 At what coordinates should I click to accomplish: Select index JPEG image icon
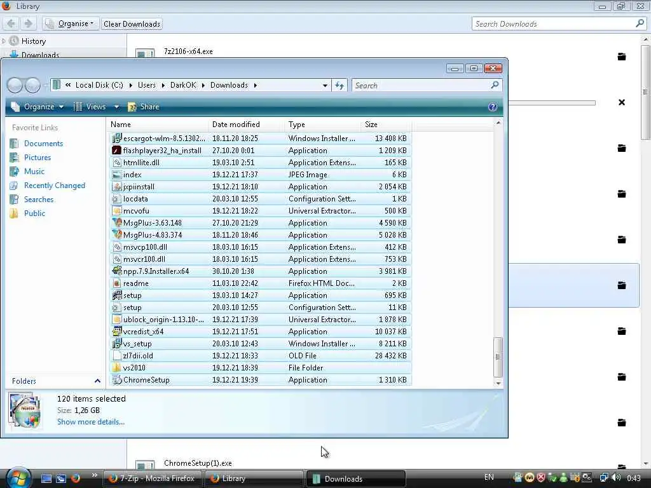117,175
